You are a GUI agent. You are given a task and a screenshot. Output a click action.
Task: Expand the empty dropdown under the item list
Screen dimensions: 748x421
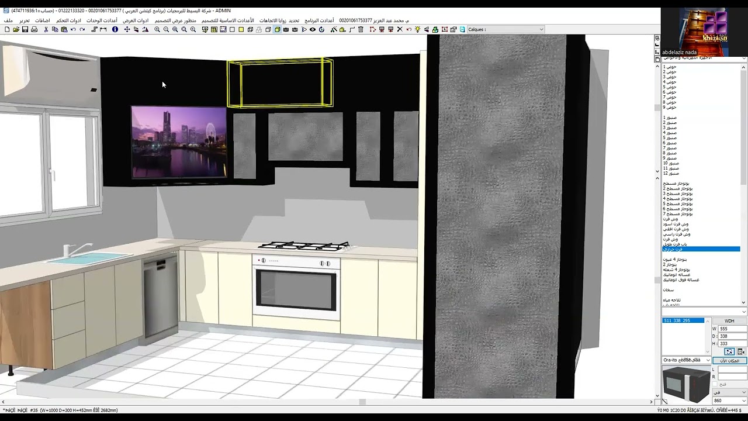(704, 311)
